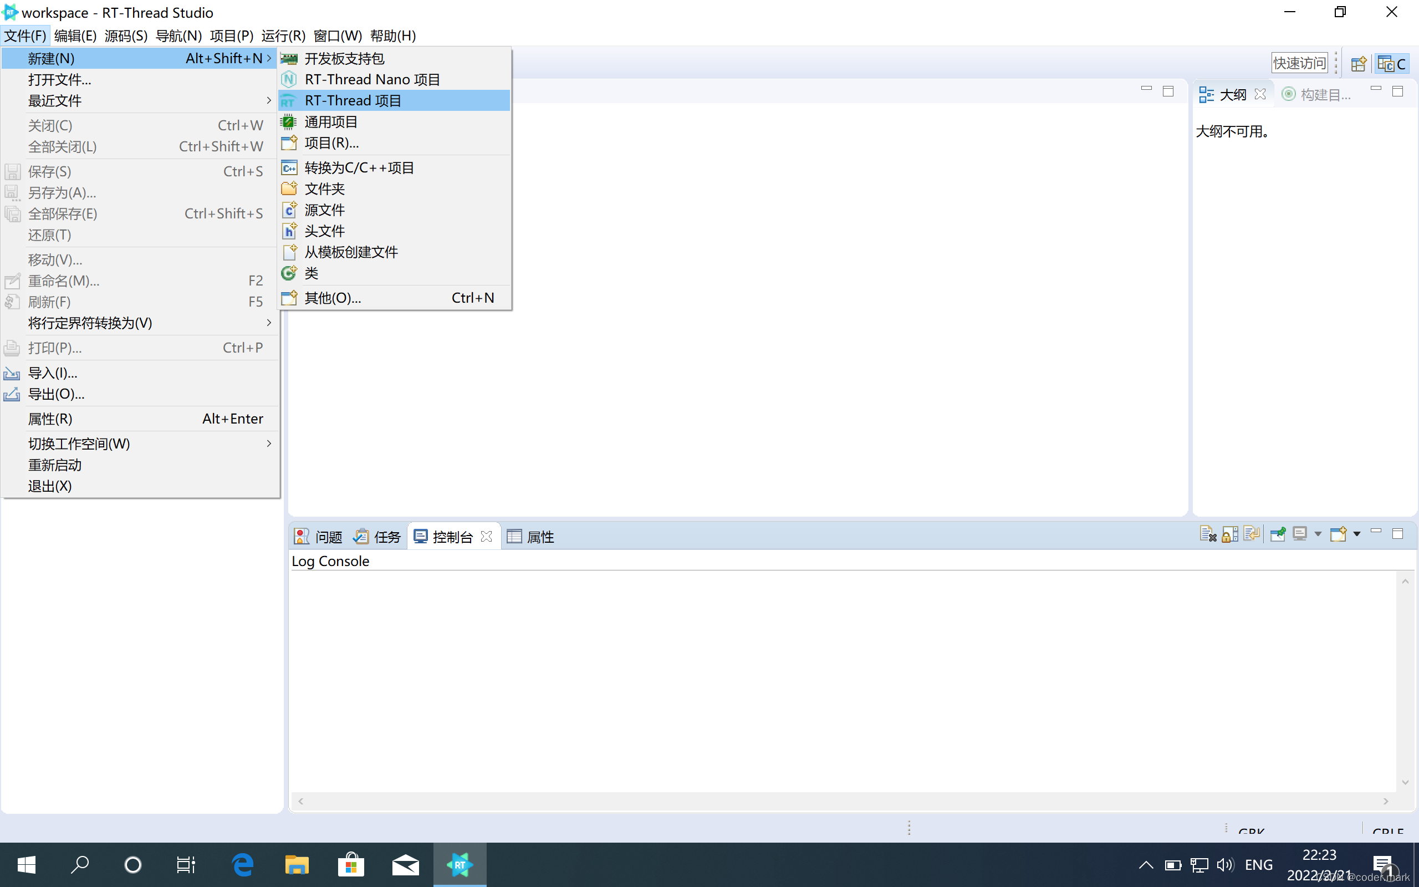
Task: Select RT-Thread project menu item
Action: [x=353, y=100]
